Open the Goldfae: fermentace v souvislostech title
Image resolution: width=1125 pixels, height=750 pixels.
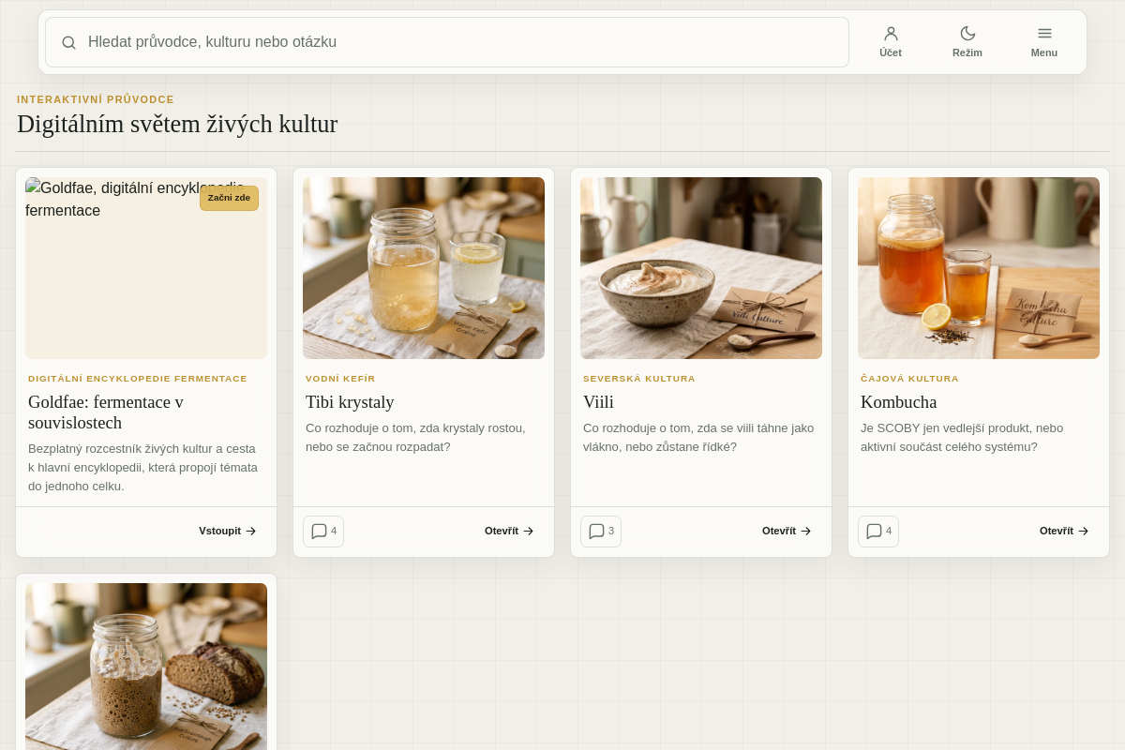[x=106, y=412]
